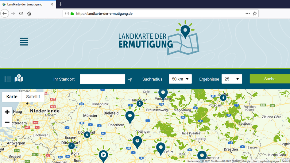Viewport: 290px width, 163px height.
Task: Go forward in browser history
Action: pos(13,13)
